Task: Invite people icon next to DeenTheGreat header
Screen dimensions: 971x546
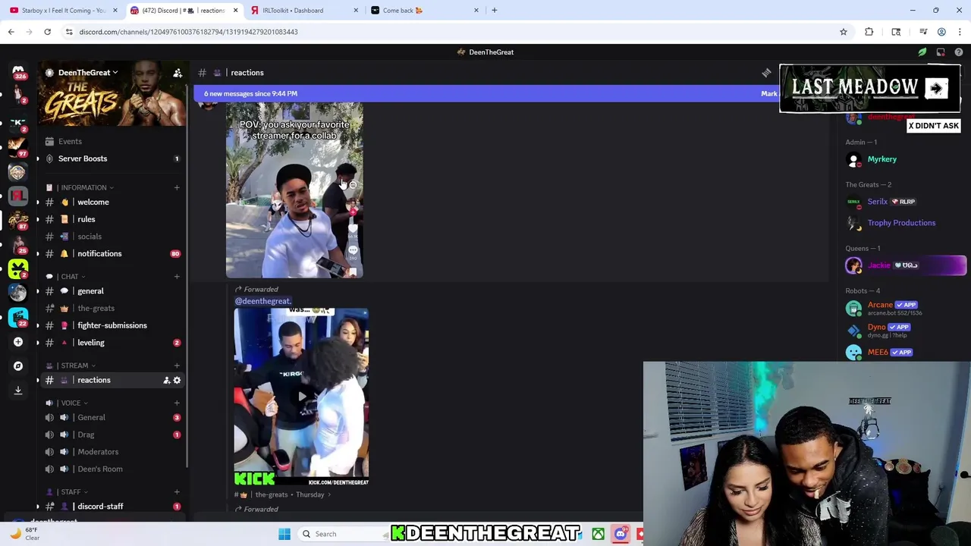Action: (x=178, y=73)
